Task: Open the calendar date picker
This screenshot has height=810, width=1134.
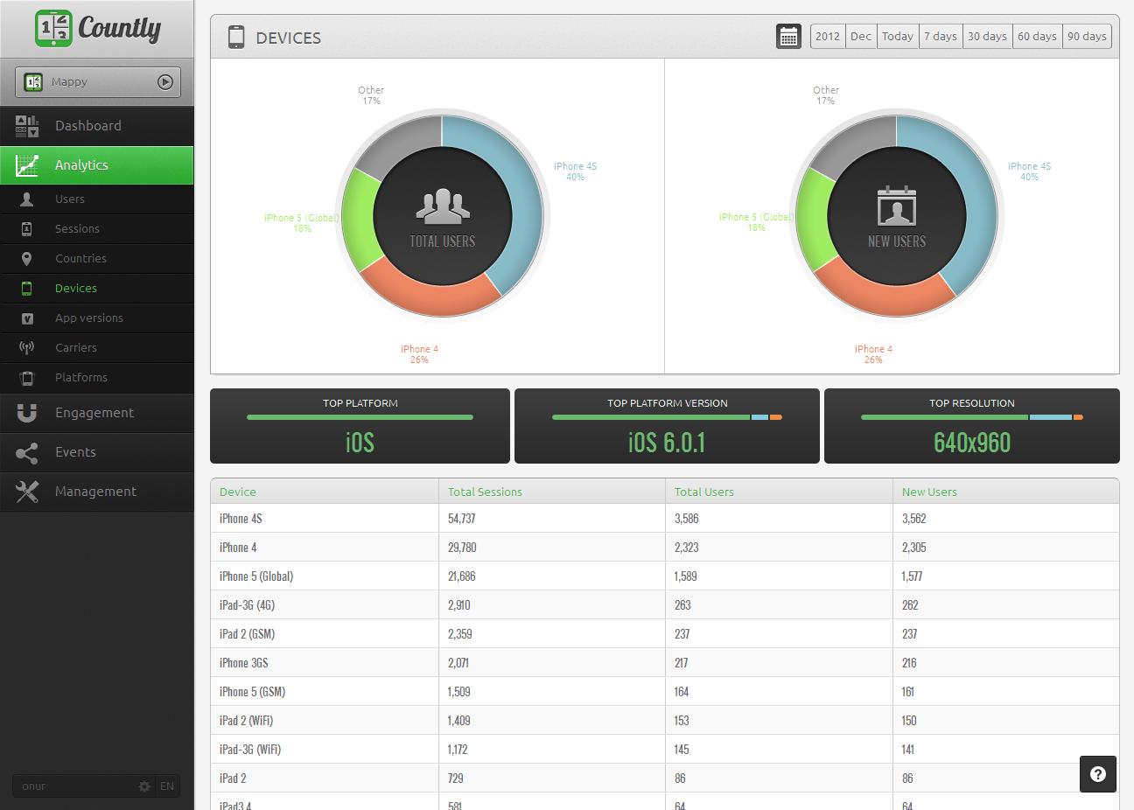Action: click(x=787, y=36)
